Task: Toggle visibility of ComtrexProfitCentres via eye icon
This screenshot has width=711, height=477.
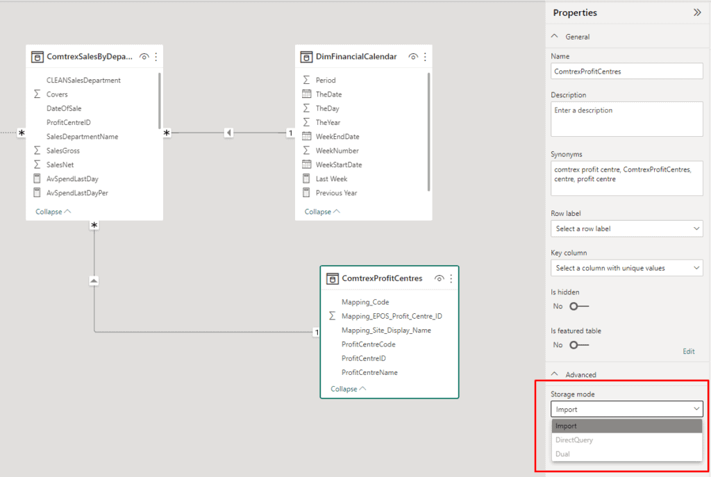Action: [440, 278]
